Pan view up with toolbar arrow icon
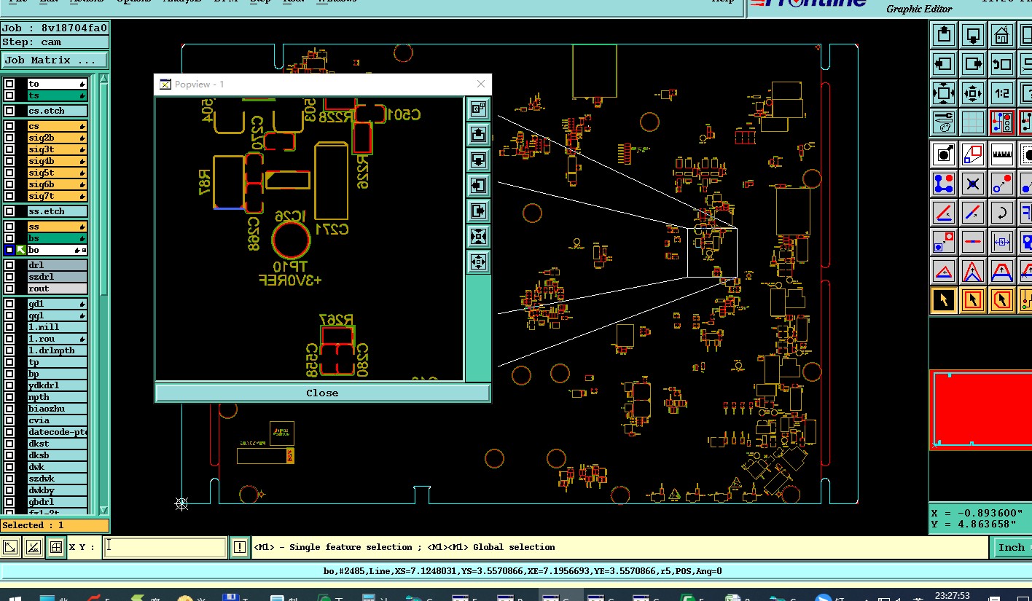Screen dimensions: 1032x601 (944, 34)
